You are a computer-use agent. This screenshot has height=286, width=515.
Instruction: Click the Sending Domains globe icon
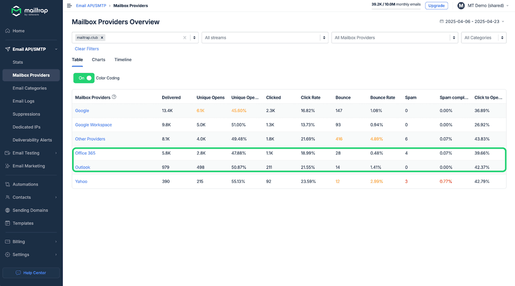click(x=8, y=210)
